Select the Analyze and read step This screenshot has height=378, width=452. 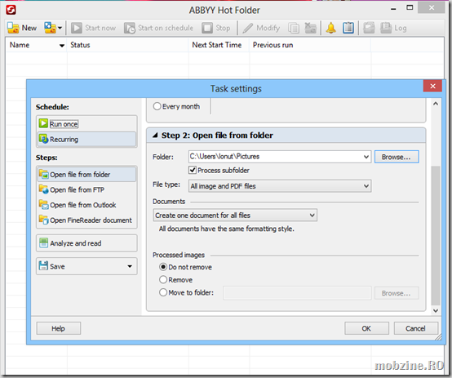pyautogui.click(x=86, y=243)
